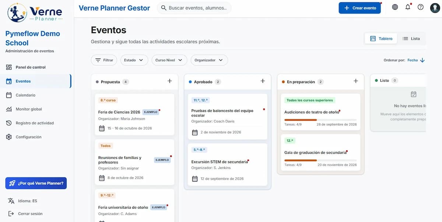This screenshot has height=222, width=442.
Task: Go to Eventos in the sidebar
Action: pyautogui.click(x=36, y=81)
